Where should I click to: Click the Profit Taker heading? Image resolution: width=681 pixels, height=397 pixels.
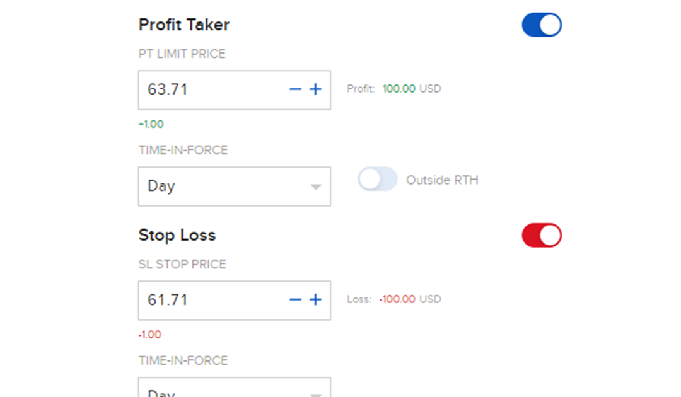(x=184, y=25)
